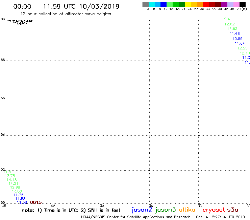
Task: Select the pink legend color swatch
Action: click(236, 4)
